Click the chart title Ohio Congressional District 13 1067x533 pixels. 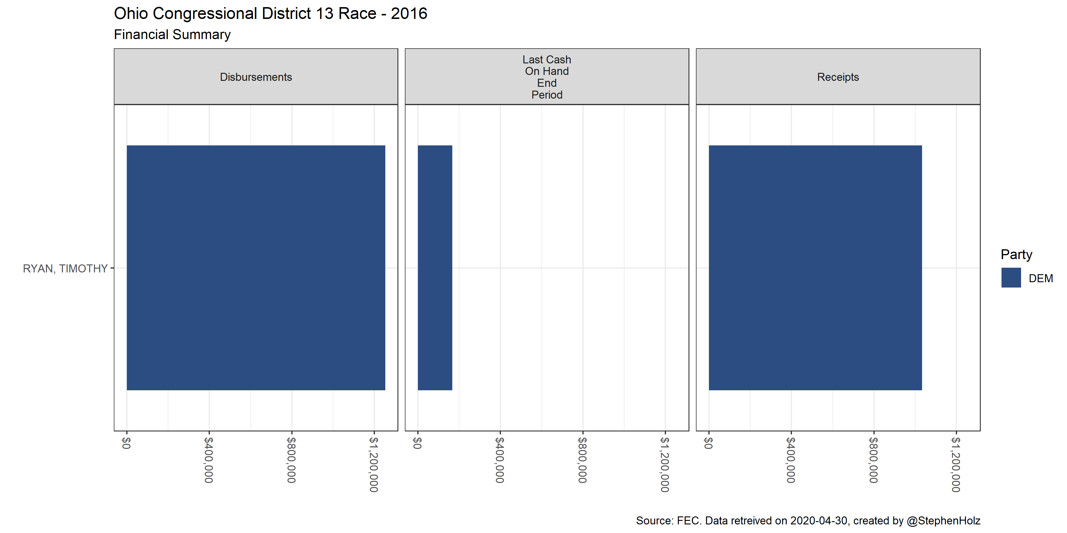coord(270,14)
